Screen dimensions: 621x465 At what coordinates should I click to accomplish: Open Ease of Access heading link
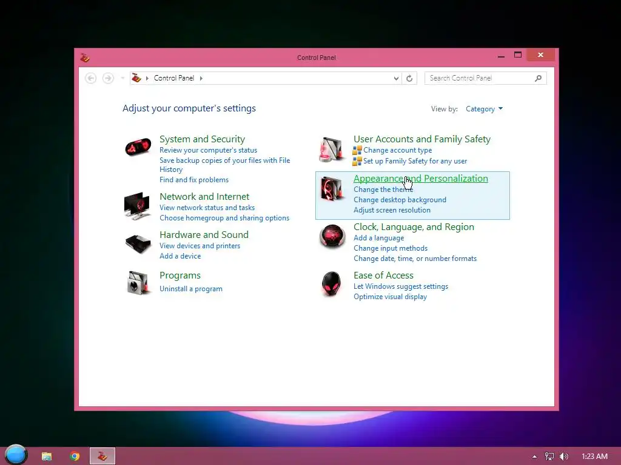point(383,275)
